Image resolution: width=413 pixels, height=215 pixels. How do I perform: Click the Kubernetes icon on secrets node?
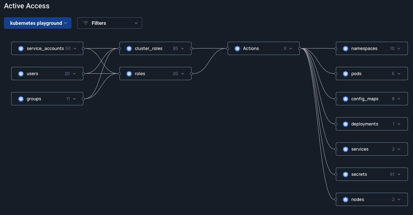(x=346, y=174)
